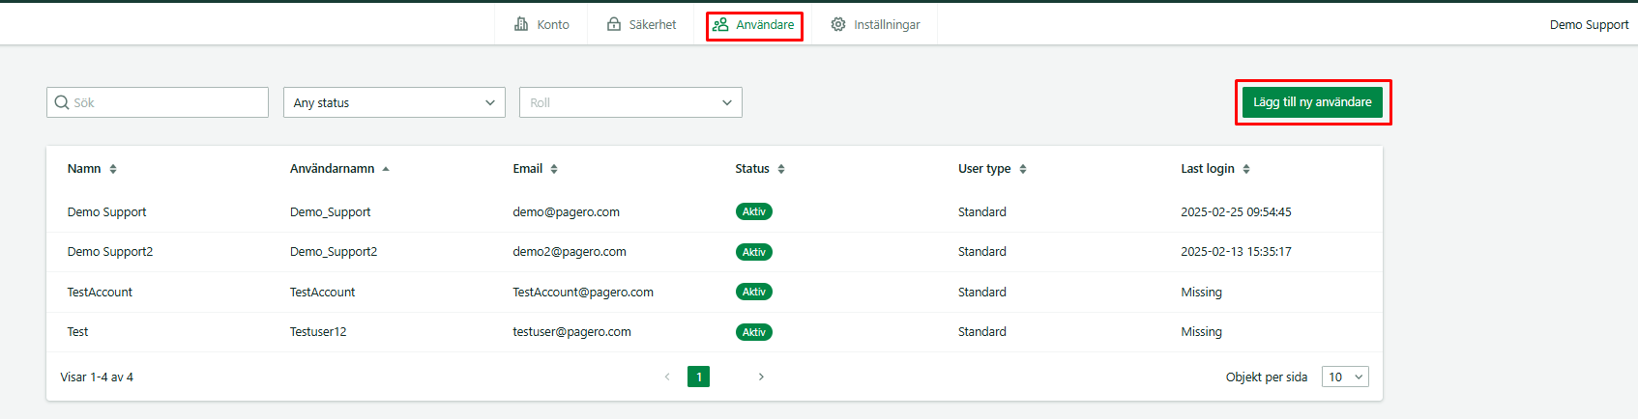Sort table by Email sort icon
1638x419 pixels.
(x=554, y=169)
